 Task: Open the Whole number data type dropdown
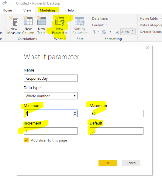pyautogui.click(x=51, y=96)
